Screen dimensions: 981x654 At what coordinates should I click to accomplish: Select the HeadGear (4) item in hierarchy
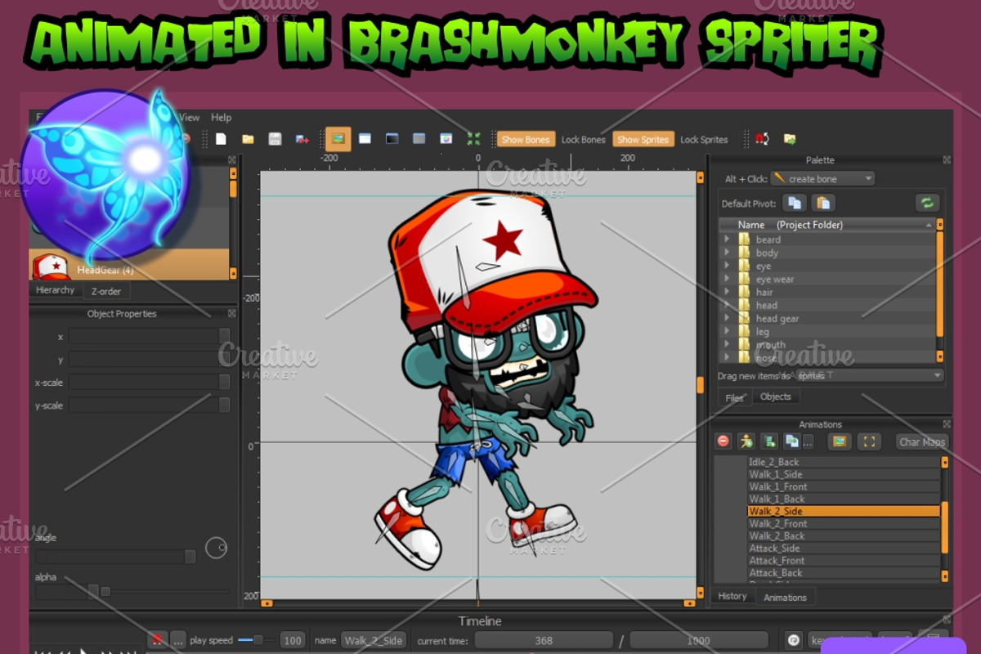click(129, 266)
